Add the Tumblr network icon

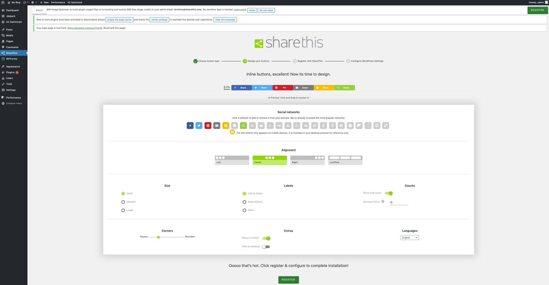click(x=270, y=126)
